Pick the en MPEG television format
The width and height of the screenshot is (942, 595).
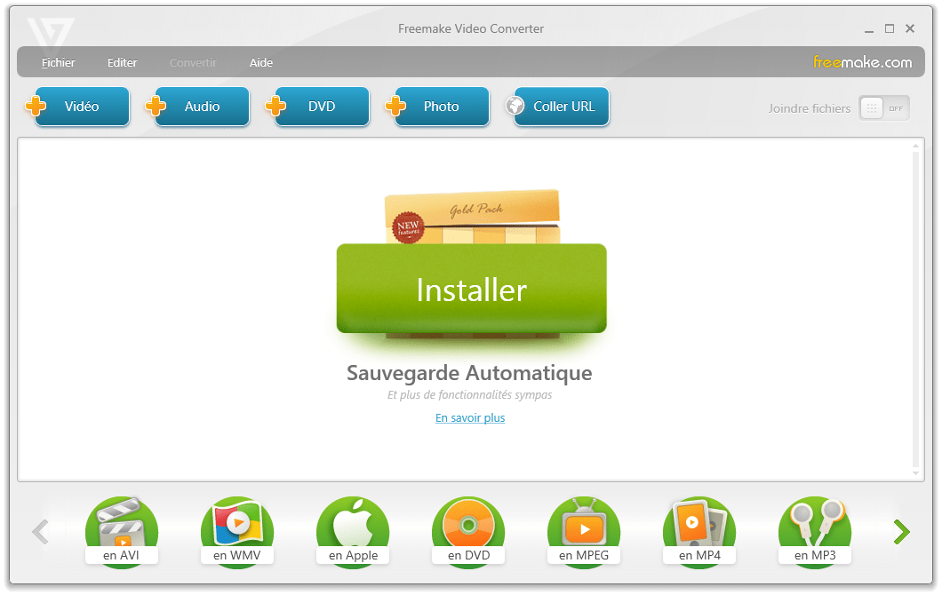[x=584, y=531]
